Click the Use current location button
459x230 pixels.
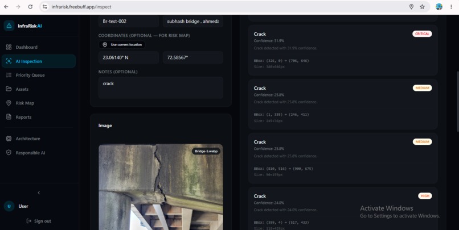pyautogui.click(x=122, y=45)
